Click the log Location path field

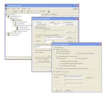click(55, 37)
